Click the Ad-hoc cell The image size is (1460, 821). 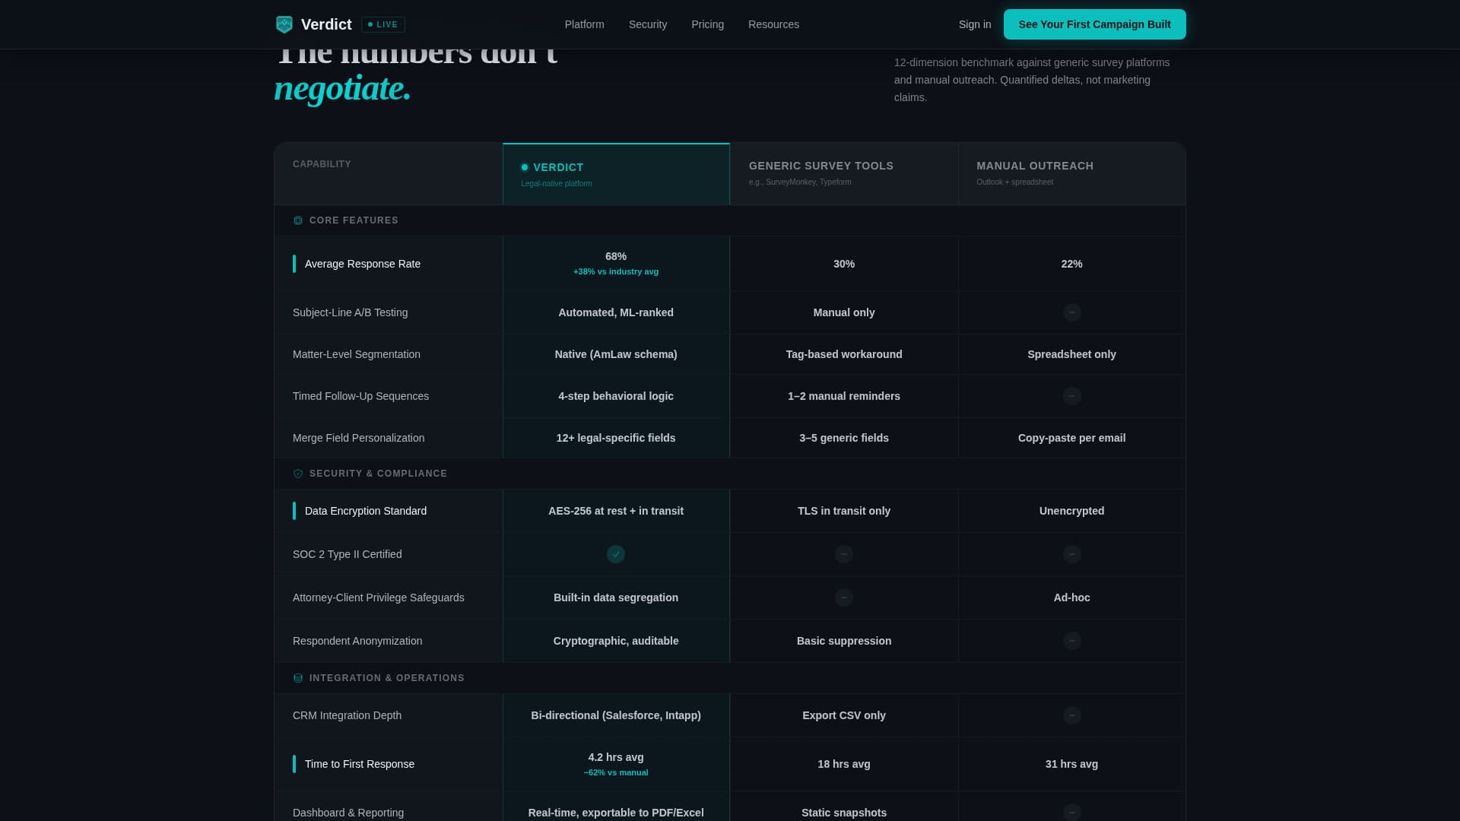[x=1072, y=598]
